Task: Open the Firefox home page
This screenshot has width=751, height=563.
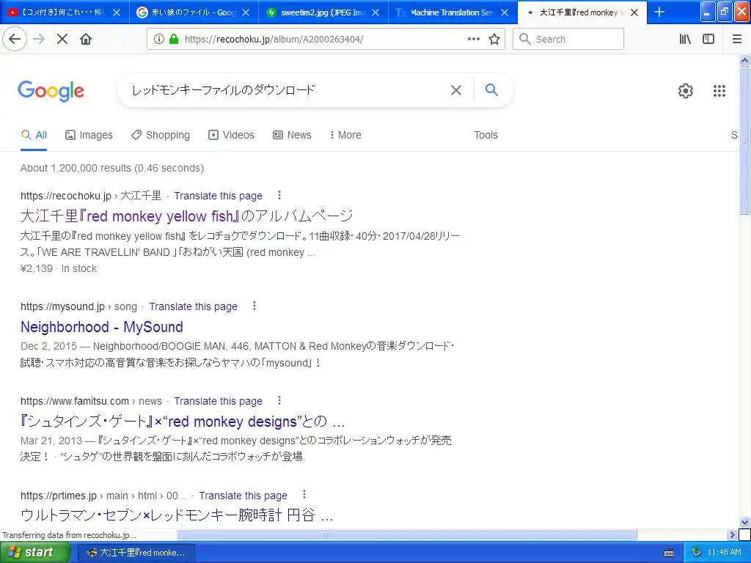Action: coord(86,39)
